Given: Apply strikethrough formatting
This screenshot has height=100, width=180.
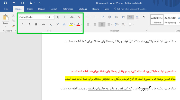Looking at the screenshot, I should (x=43, y=24).
